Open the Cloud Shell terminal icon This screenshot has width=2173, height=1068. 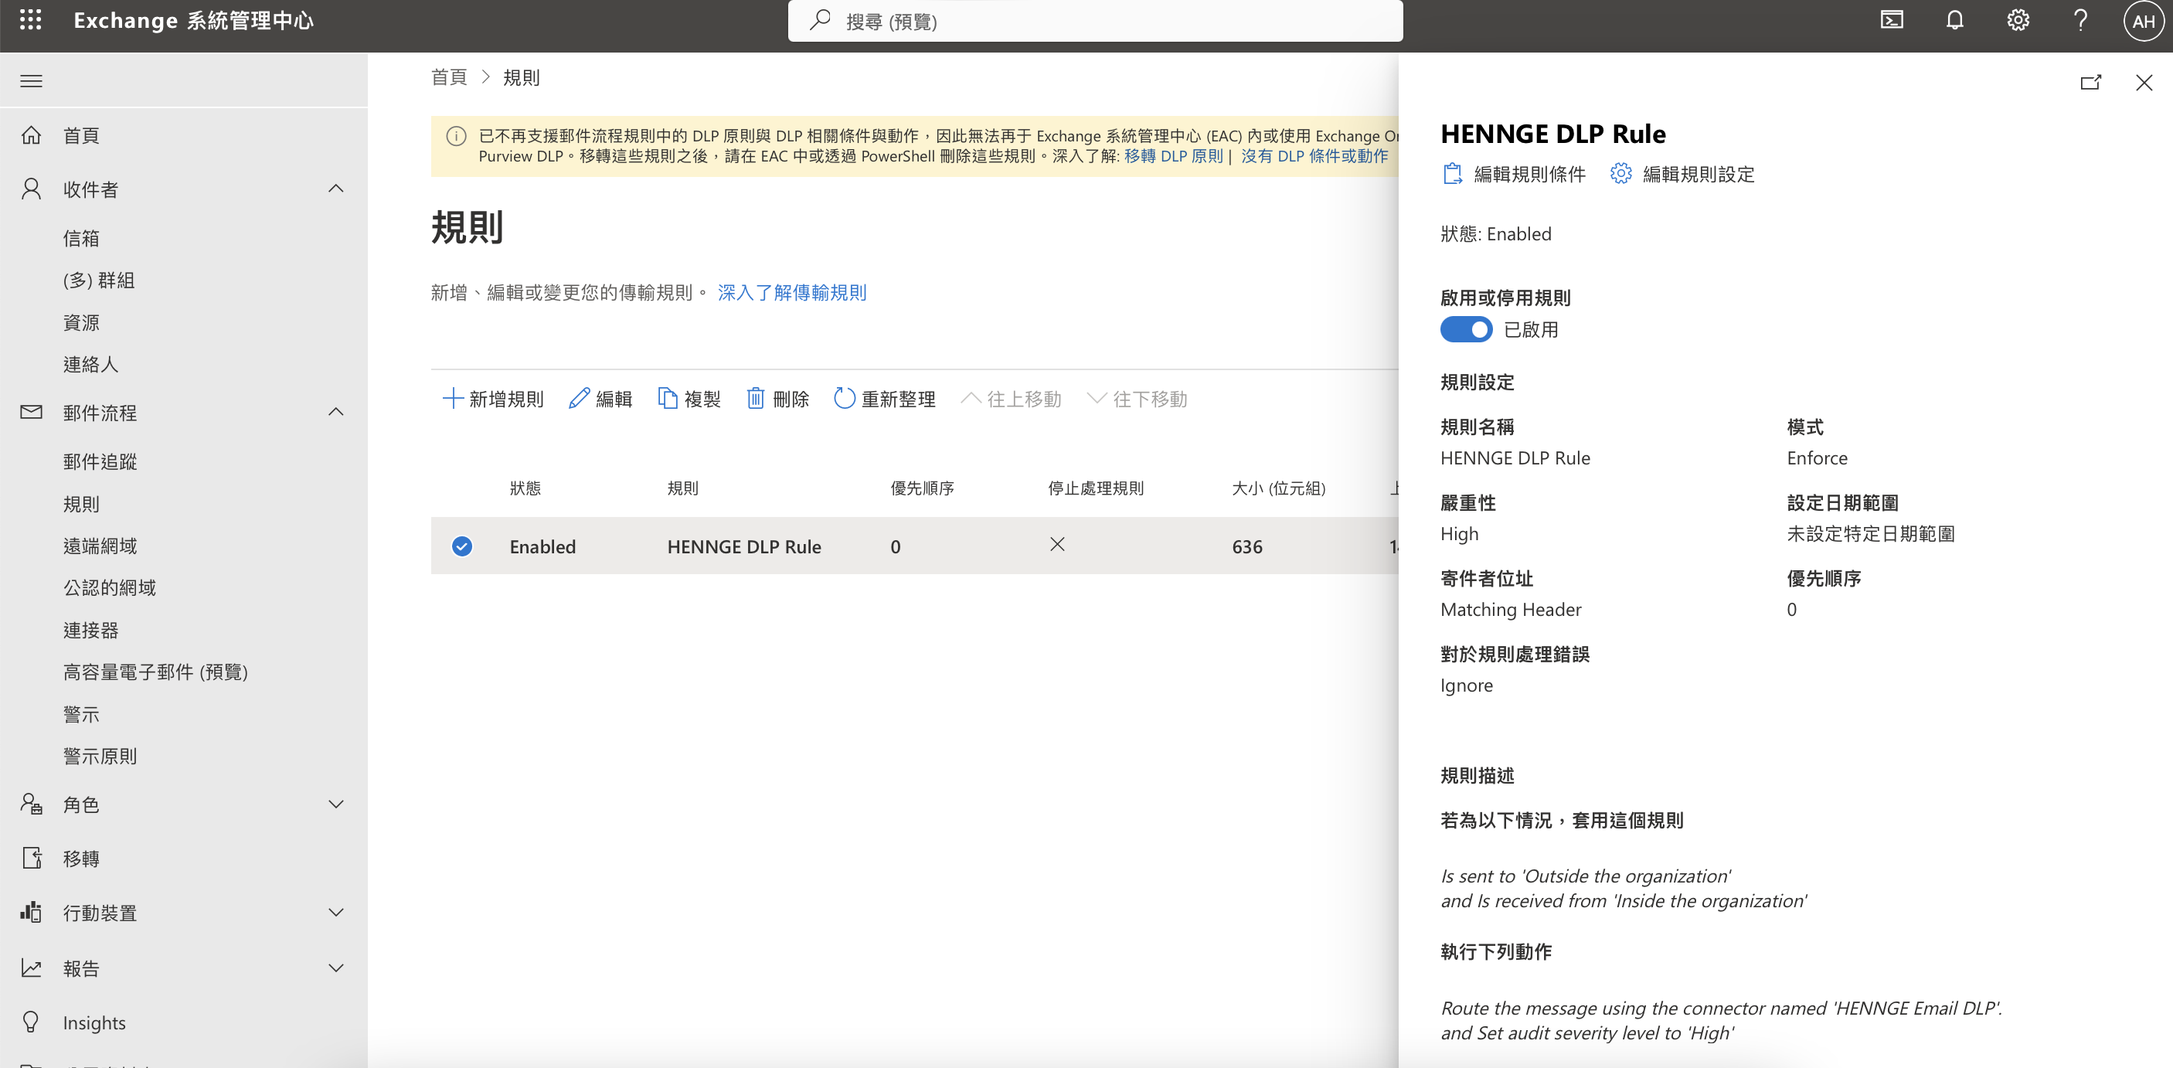[1892, 20]
